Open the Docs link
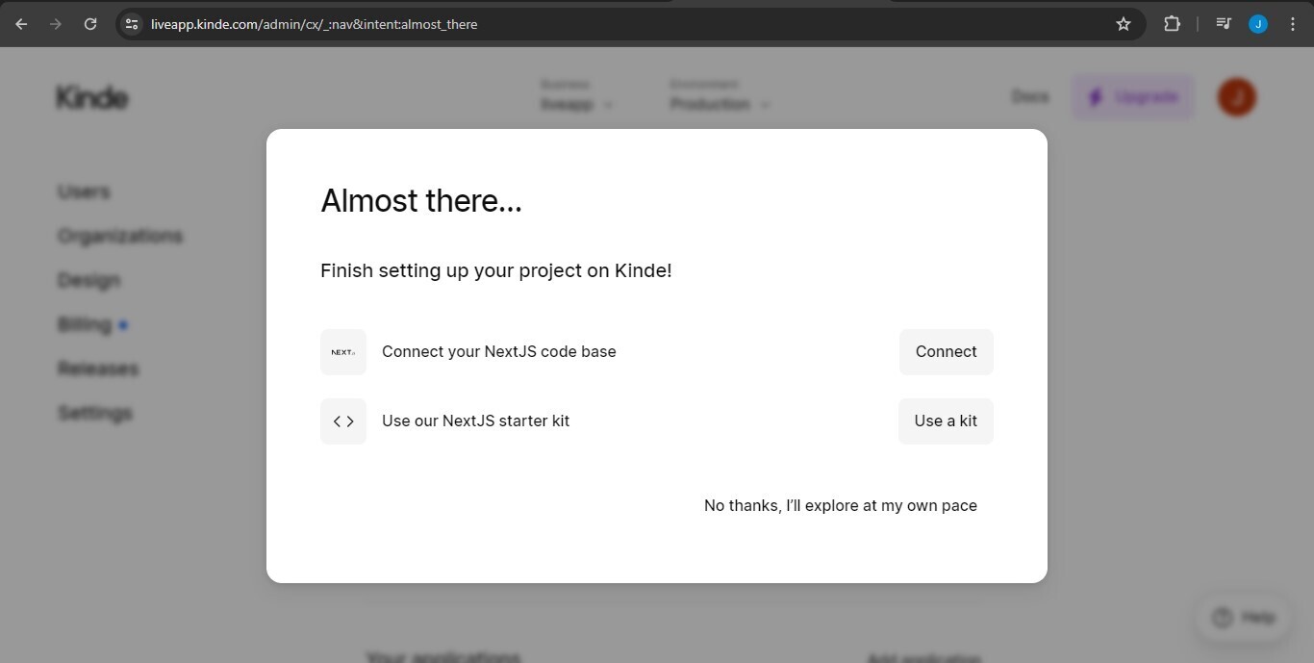1314x663 pixels. click(x=1030, y=97)
